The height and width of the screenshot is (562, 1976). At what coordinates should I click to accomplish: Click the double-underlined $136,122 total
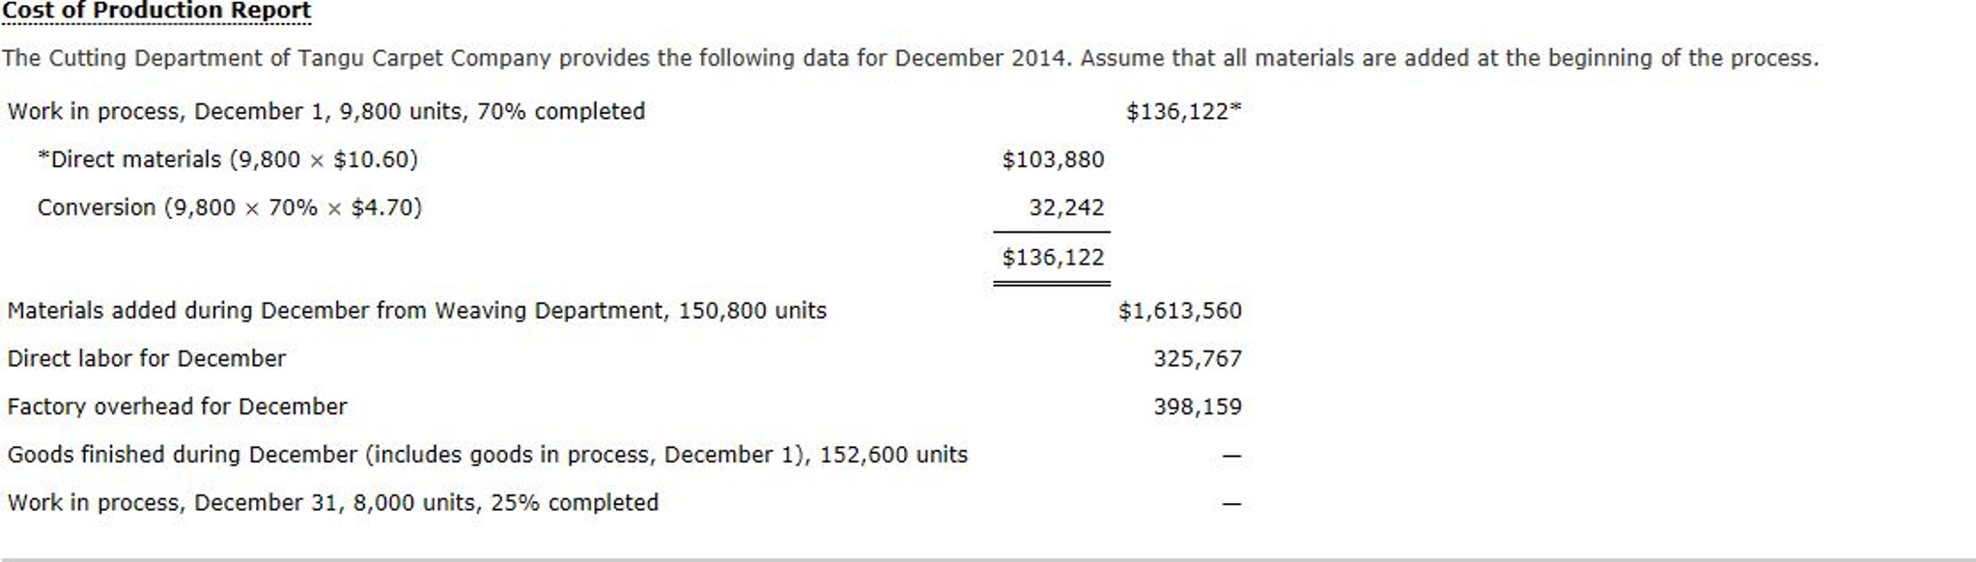[x=1053, y=258]
